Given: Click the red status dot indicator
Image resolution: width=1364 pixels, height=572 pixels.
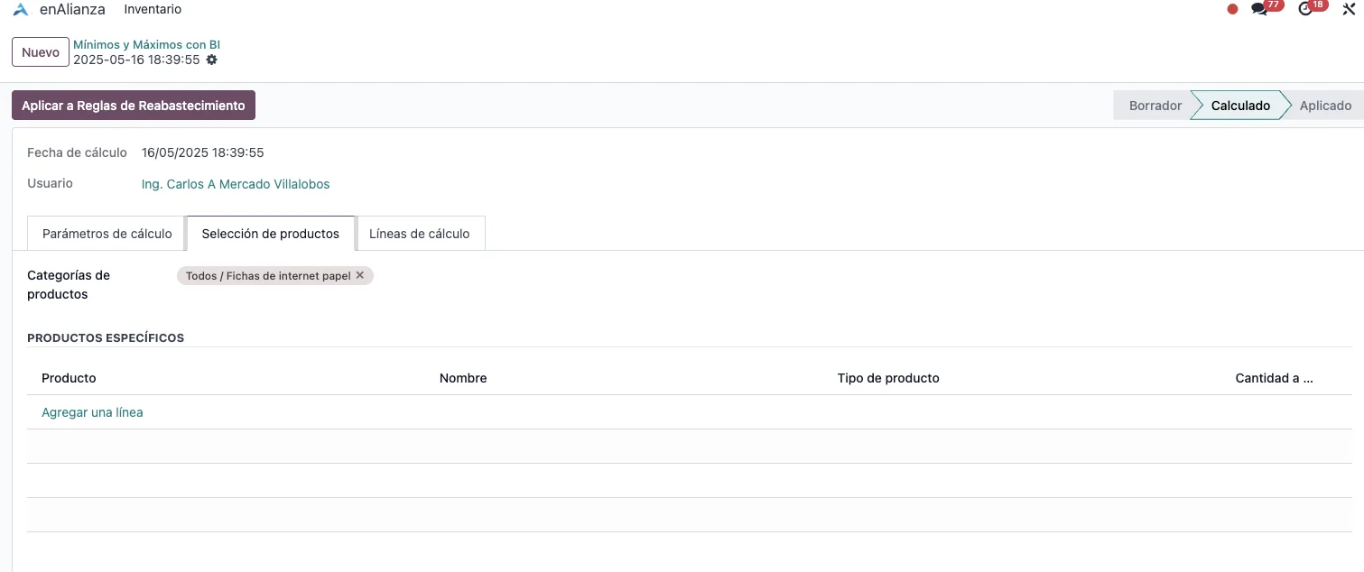Looking at the screenshot, I should pyautogui.click(x=1232, y=9).
